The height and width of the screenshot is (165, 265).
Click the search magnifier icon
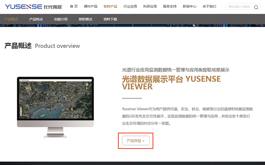pos(256,7)
